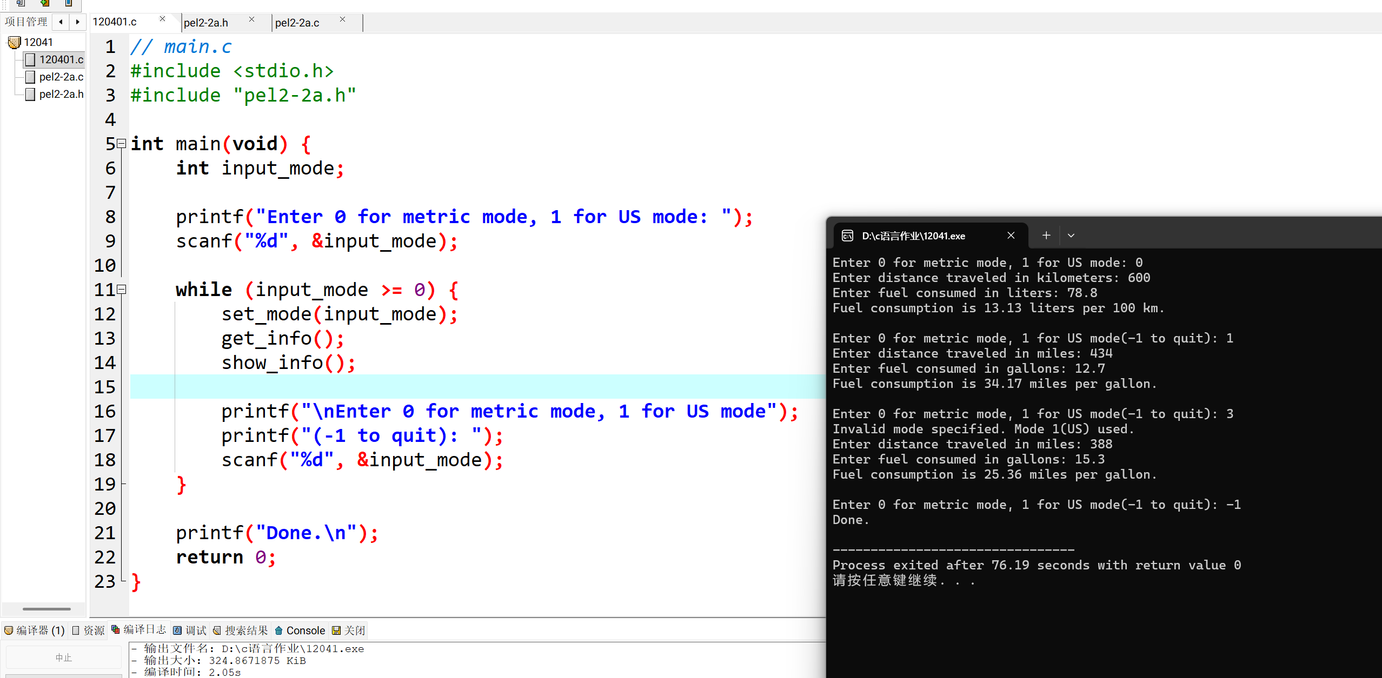Collapse the while loop fold marker
The width and height of the screenshot is (1382, 678).
(122, 290)
